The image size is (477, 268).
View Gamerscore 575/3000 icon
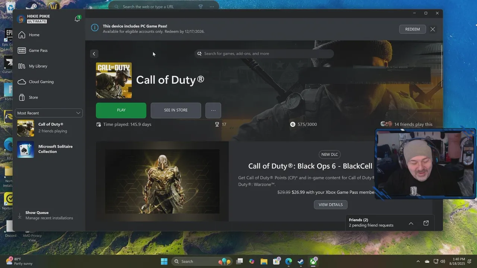click(293, 124)
